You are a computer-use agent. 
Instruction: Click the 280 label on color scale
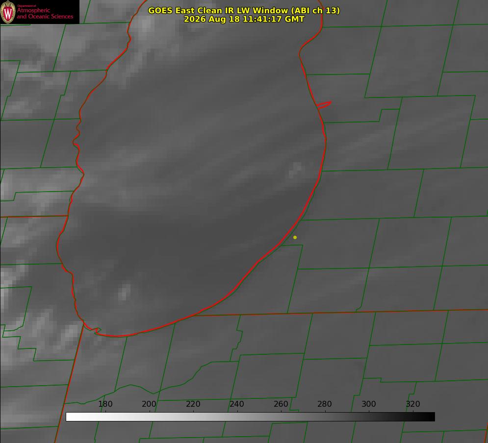[325, 404]
